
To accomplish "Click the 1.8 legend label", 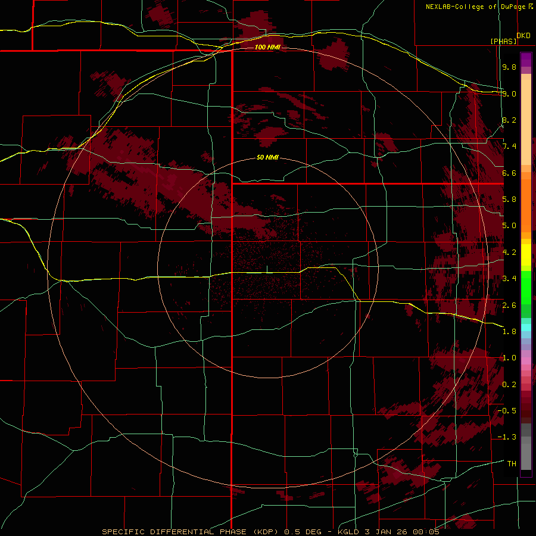I will tap(509, 332).
